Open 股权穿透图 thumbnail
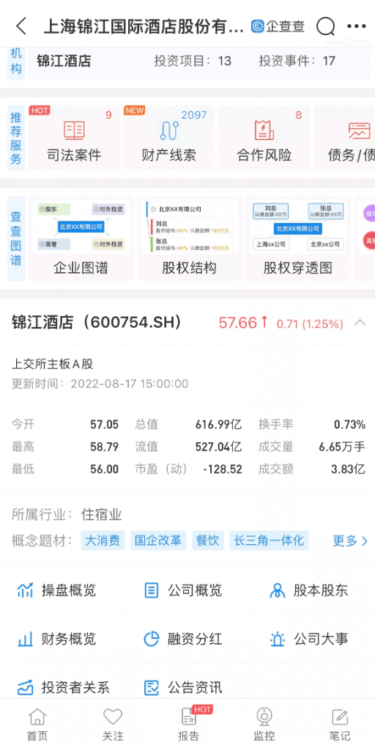Screen dimensions: 375x751 [x=297, y=238]
